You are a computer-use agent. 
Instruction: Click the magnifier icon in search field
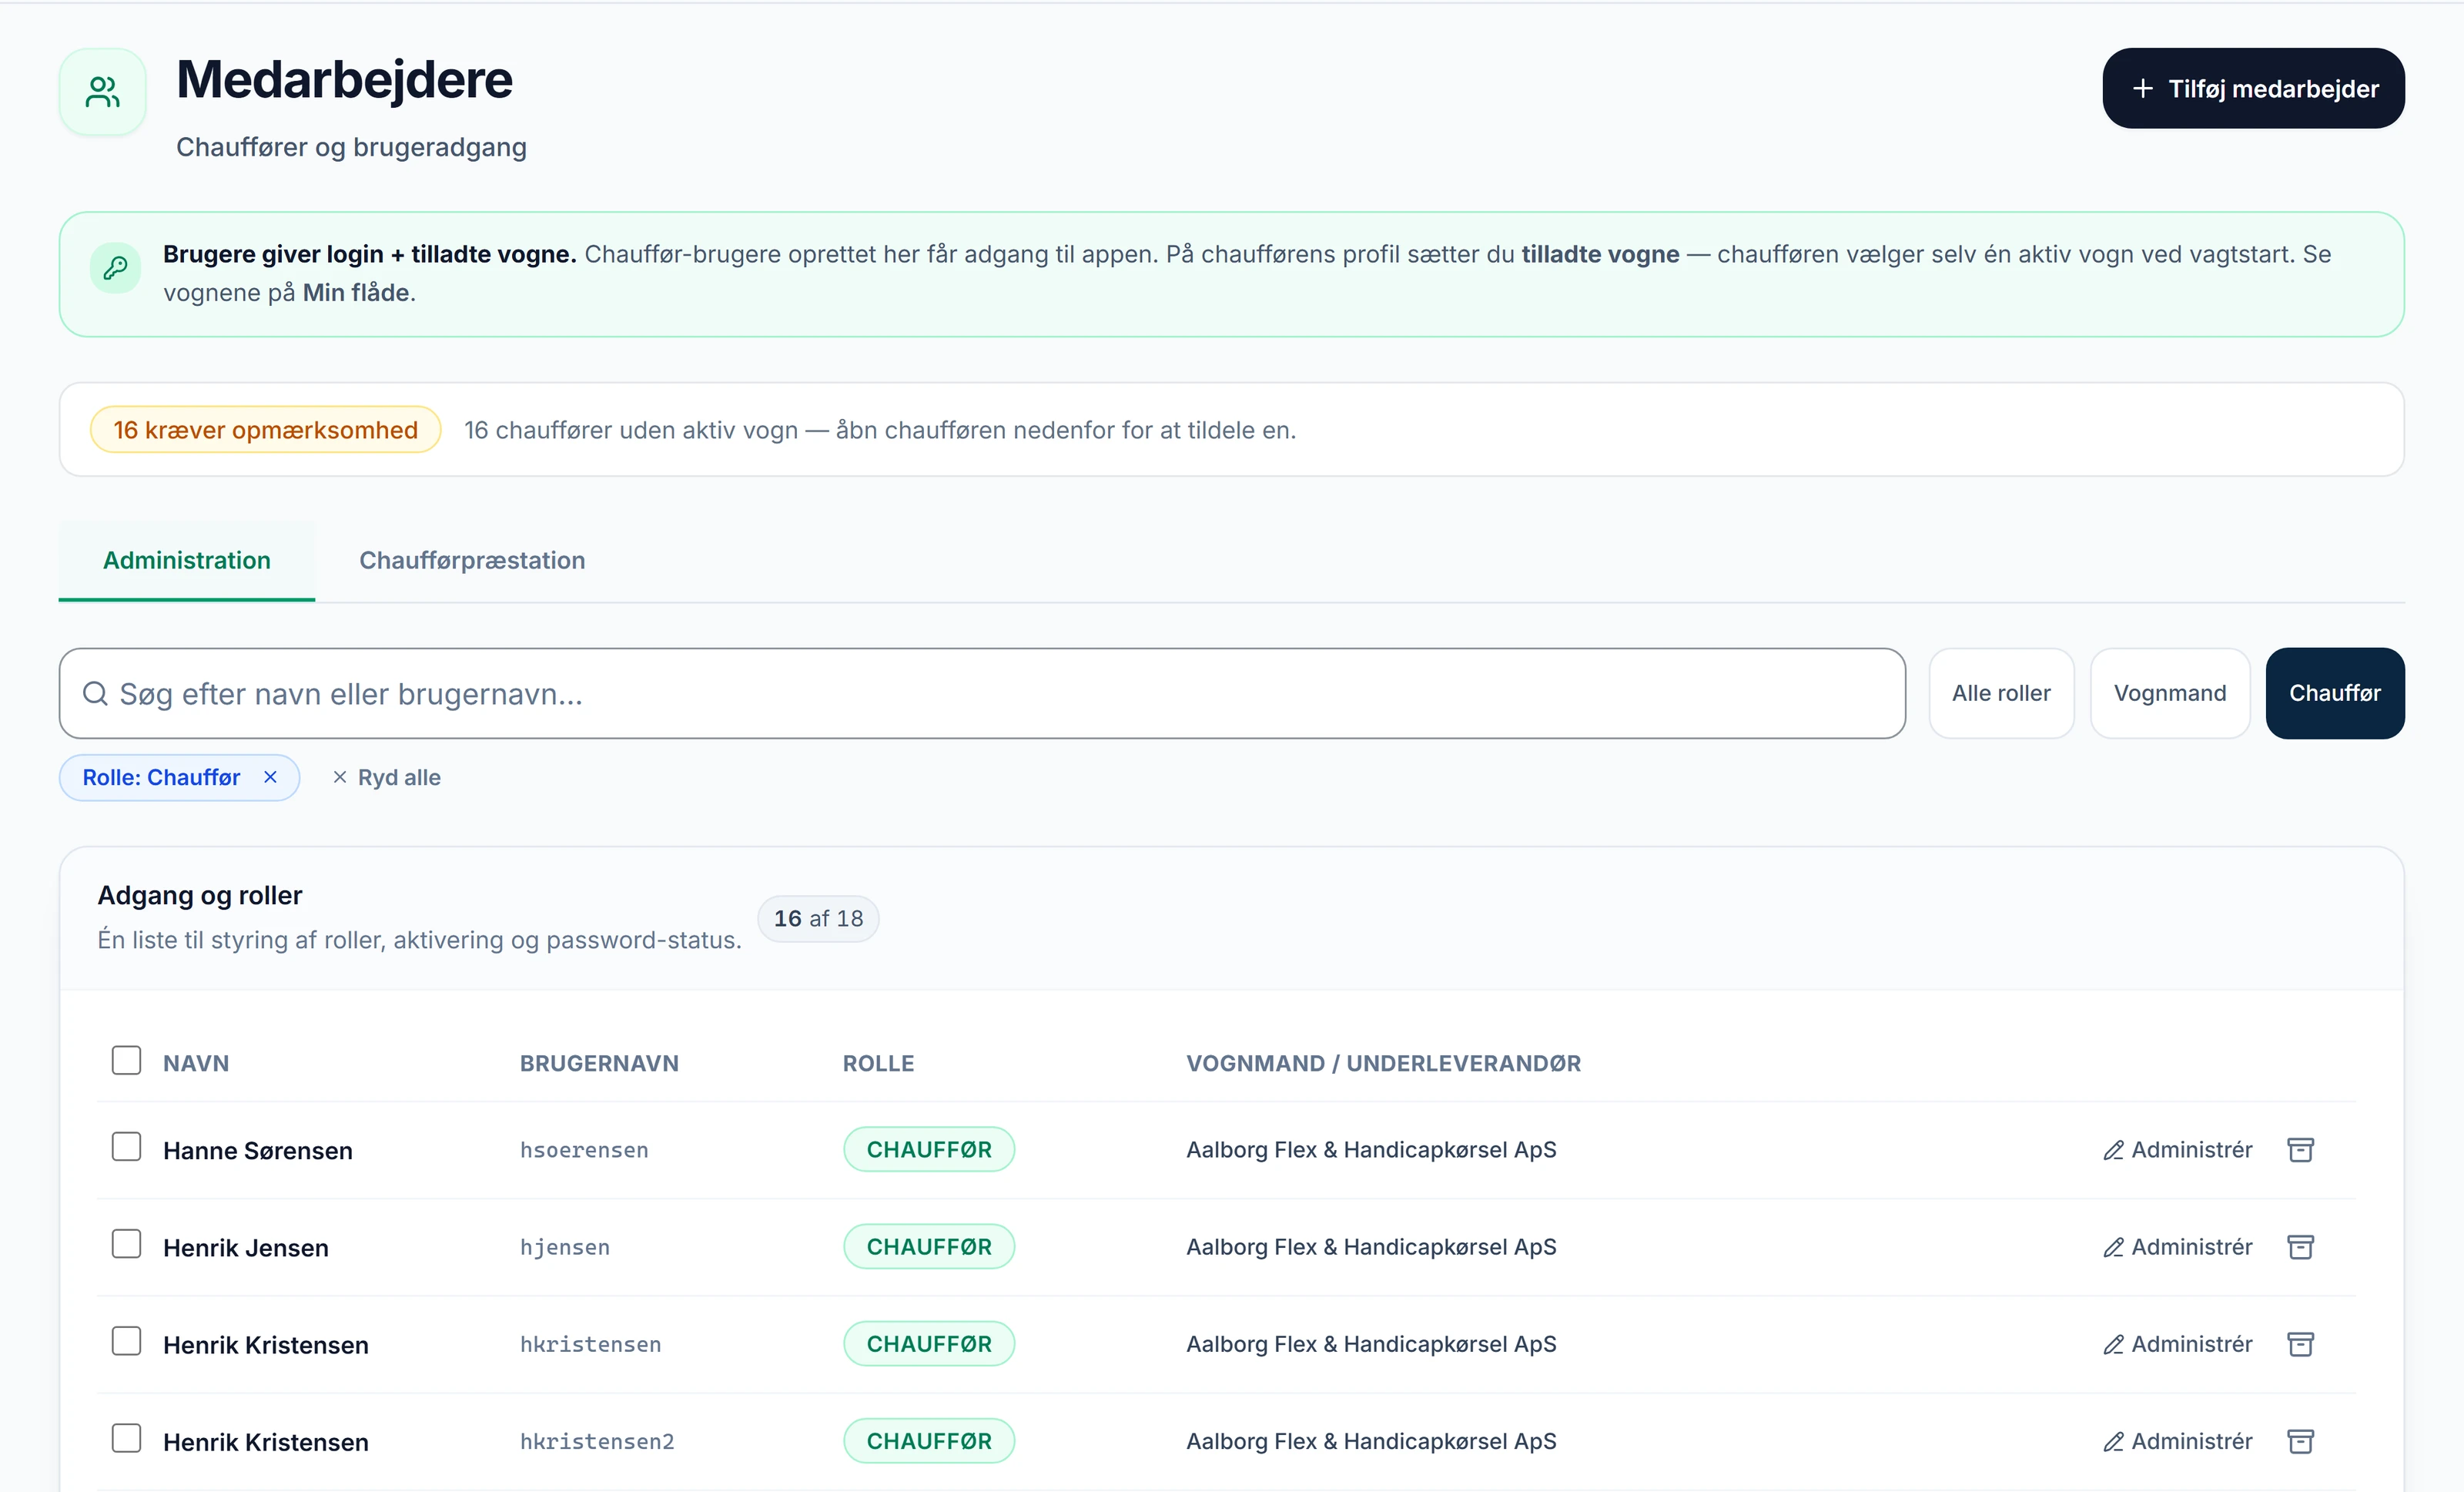95,693
